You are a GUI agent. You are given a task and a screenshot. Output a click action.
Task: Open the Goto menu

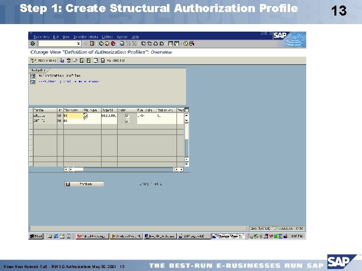tap(66, 37)
